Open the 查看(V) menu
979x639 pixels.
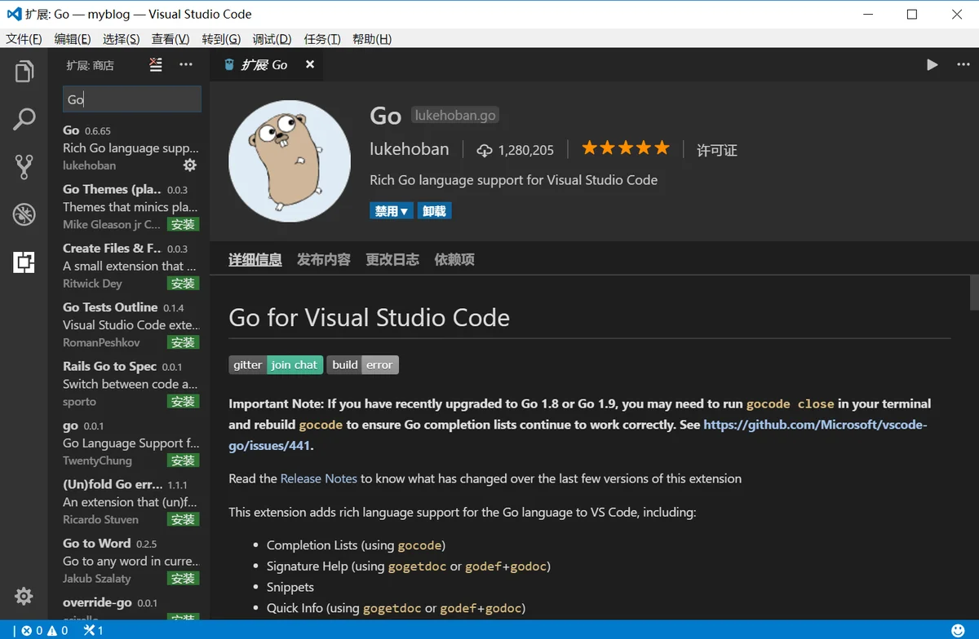coord(170,39)
